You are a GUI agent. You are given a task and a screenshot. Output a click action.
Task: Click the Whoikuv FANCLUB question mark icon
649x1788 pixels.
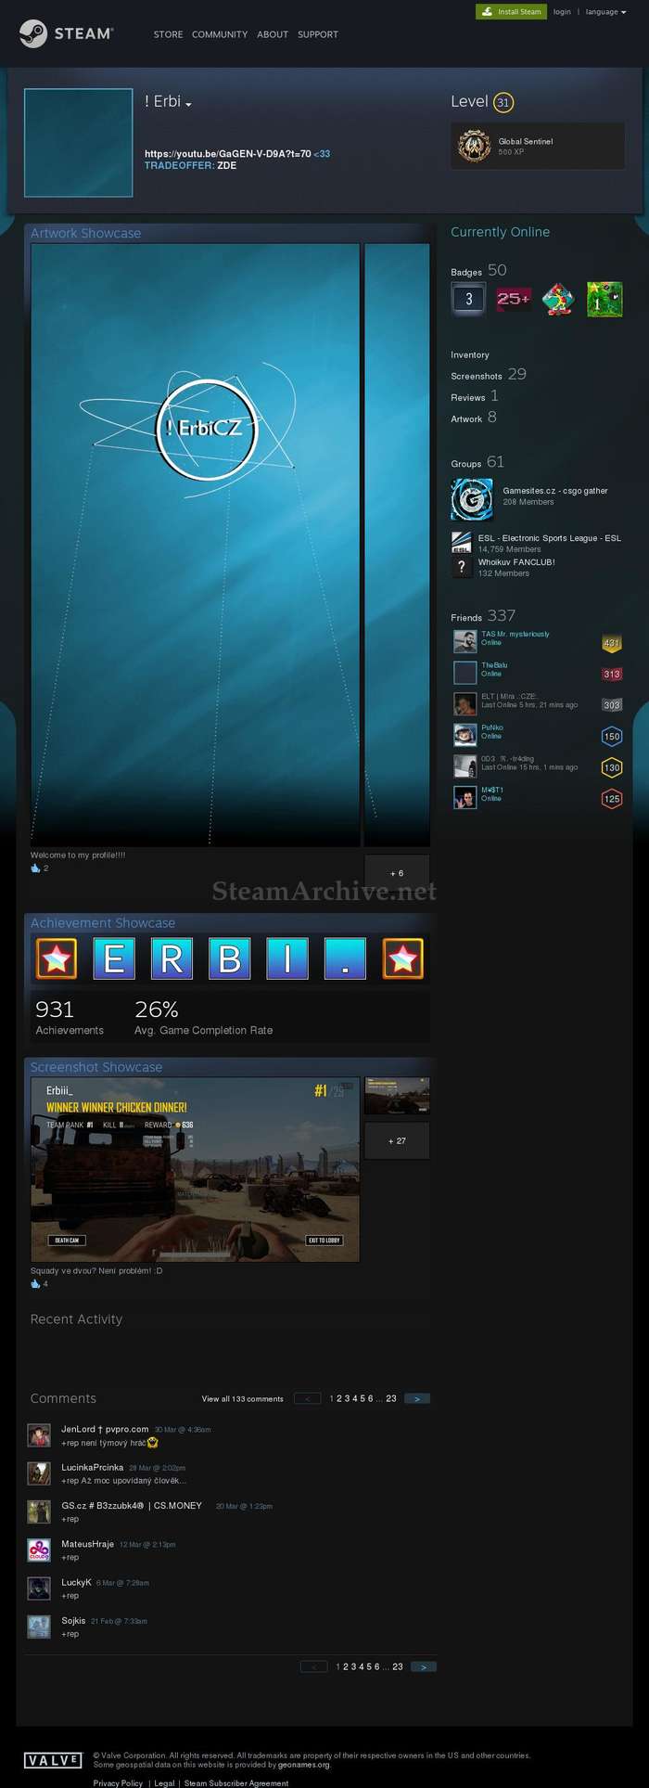click(x=462, y=566)
